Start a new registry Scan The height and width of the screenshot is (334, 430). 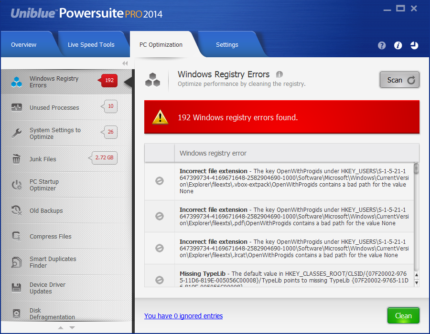click(399, 80)
